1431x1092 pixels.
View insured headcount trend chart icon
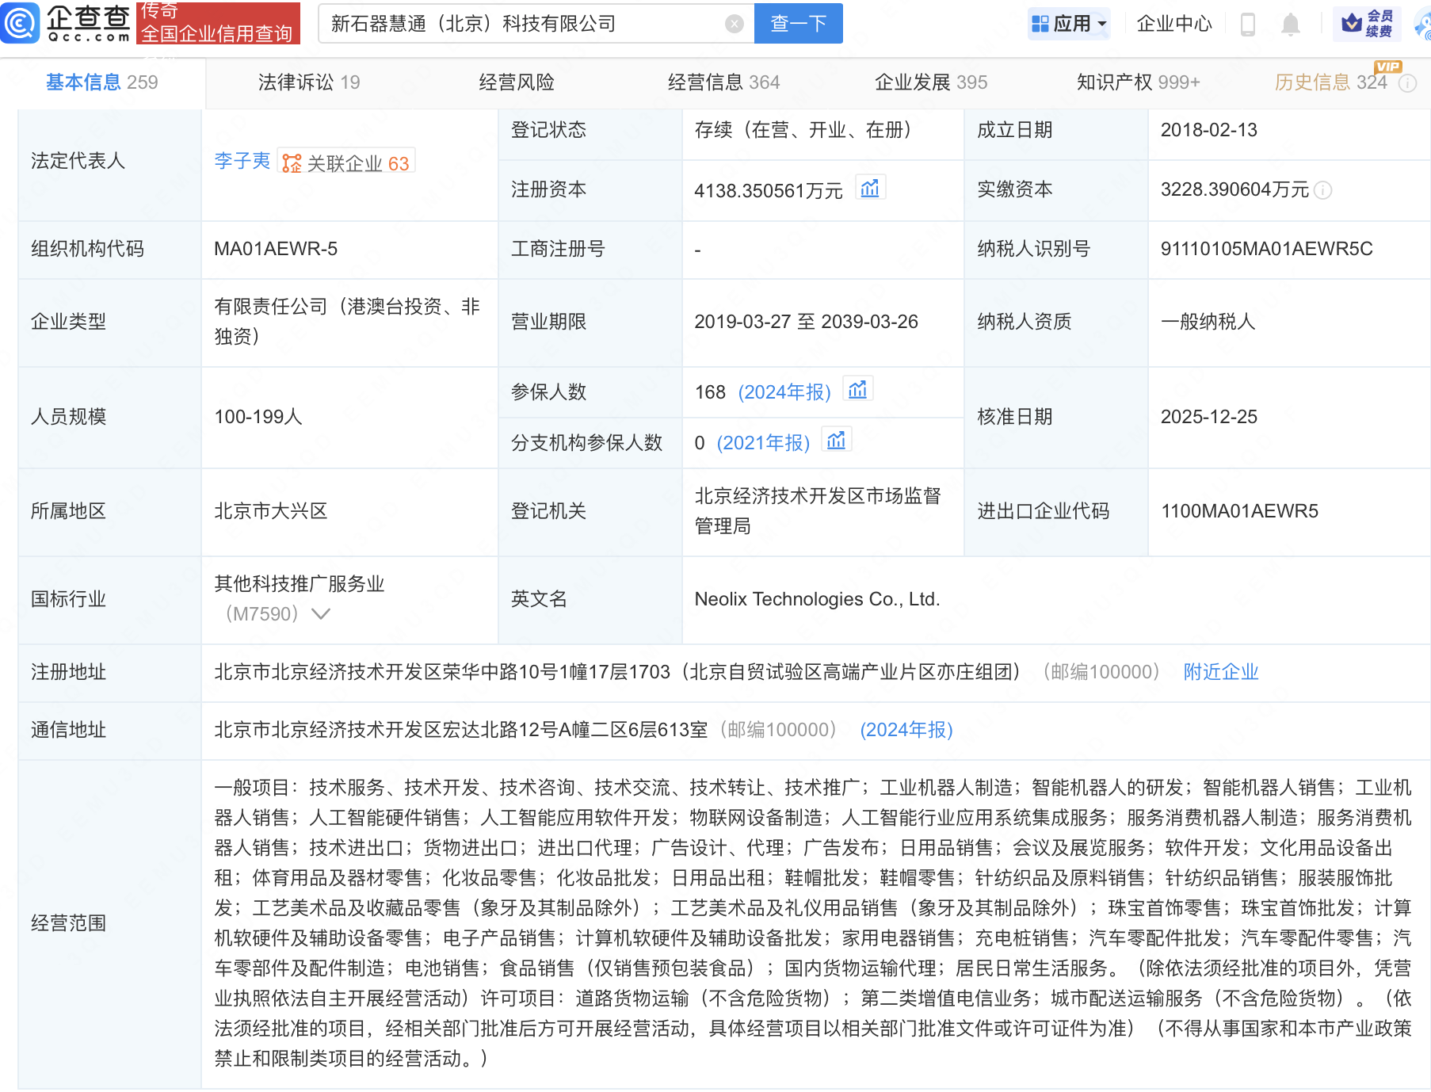(x=857, y=390)
